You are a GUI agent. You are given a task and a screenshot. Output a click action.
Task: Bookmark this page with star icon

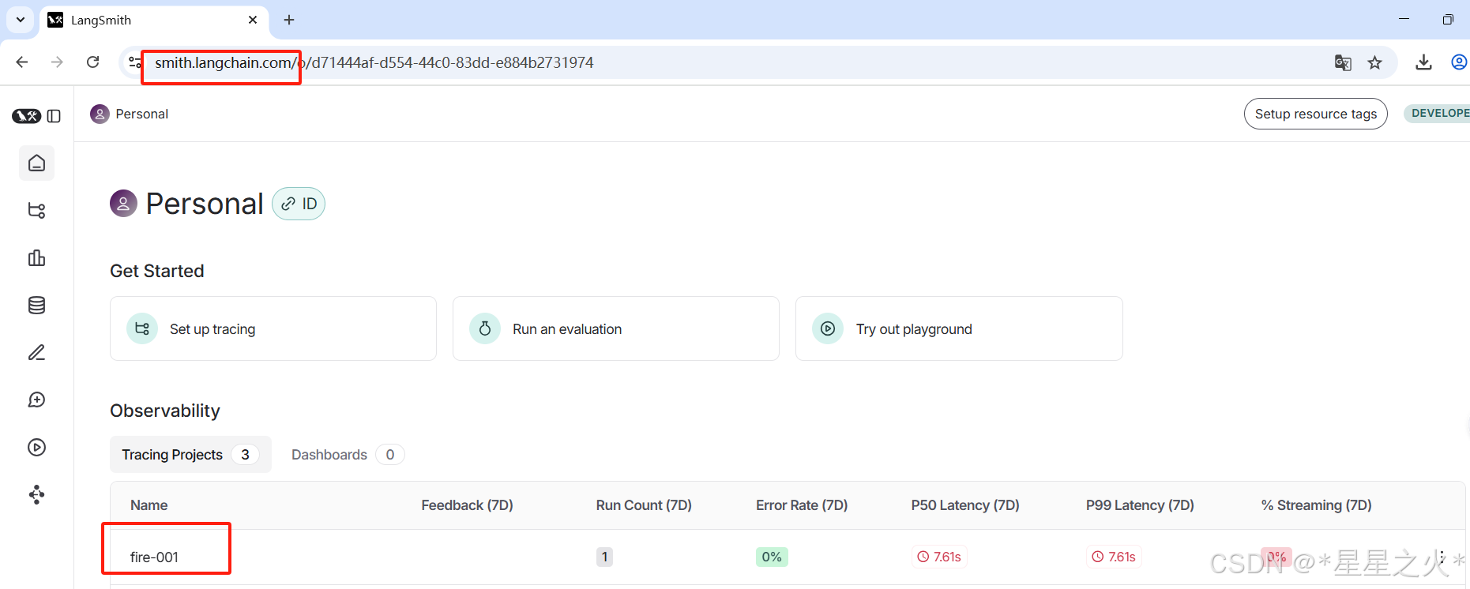1375,62
